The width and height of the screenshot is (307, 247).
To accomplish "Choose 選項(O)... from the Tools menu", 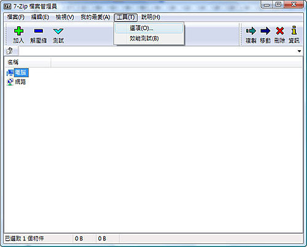I will (x=149, y=28).
